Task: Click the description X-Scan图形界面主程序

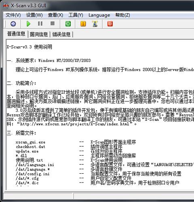Action: coord(113,142)
